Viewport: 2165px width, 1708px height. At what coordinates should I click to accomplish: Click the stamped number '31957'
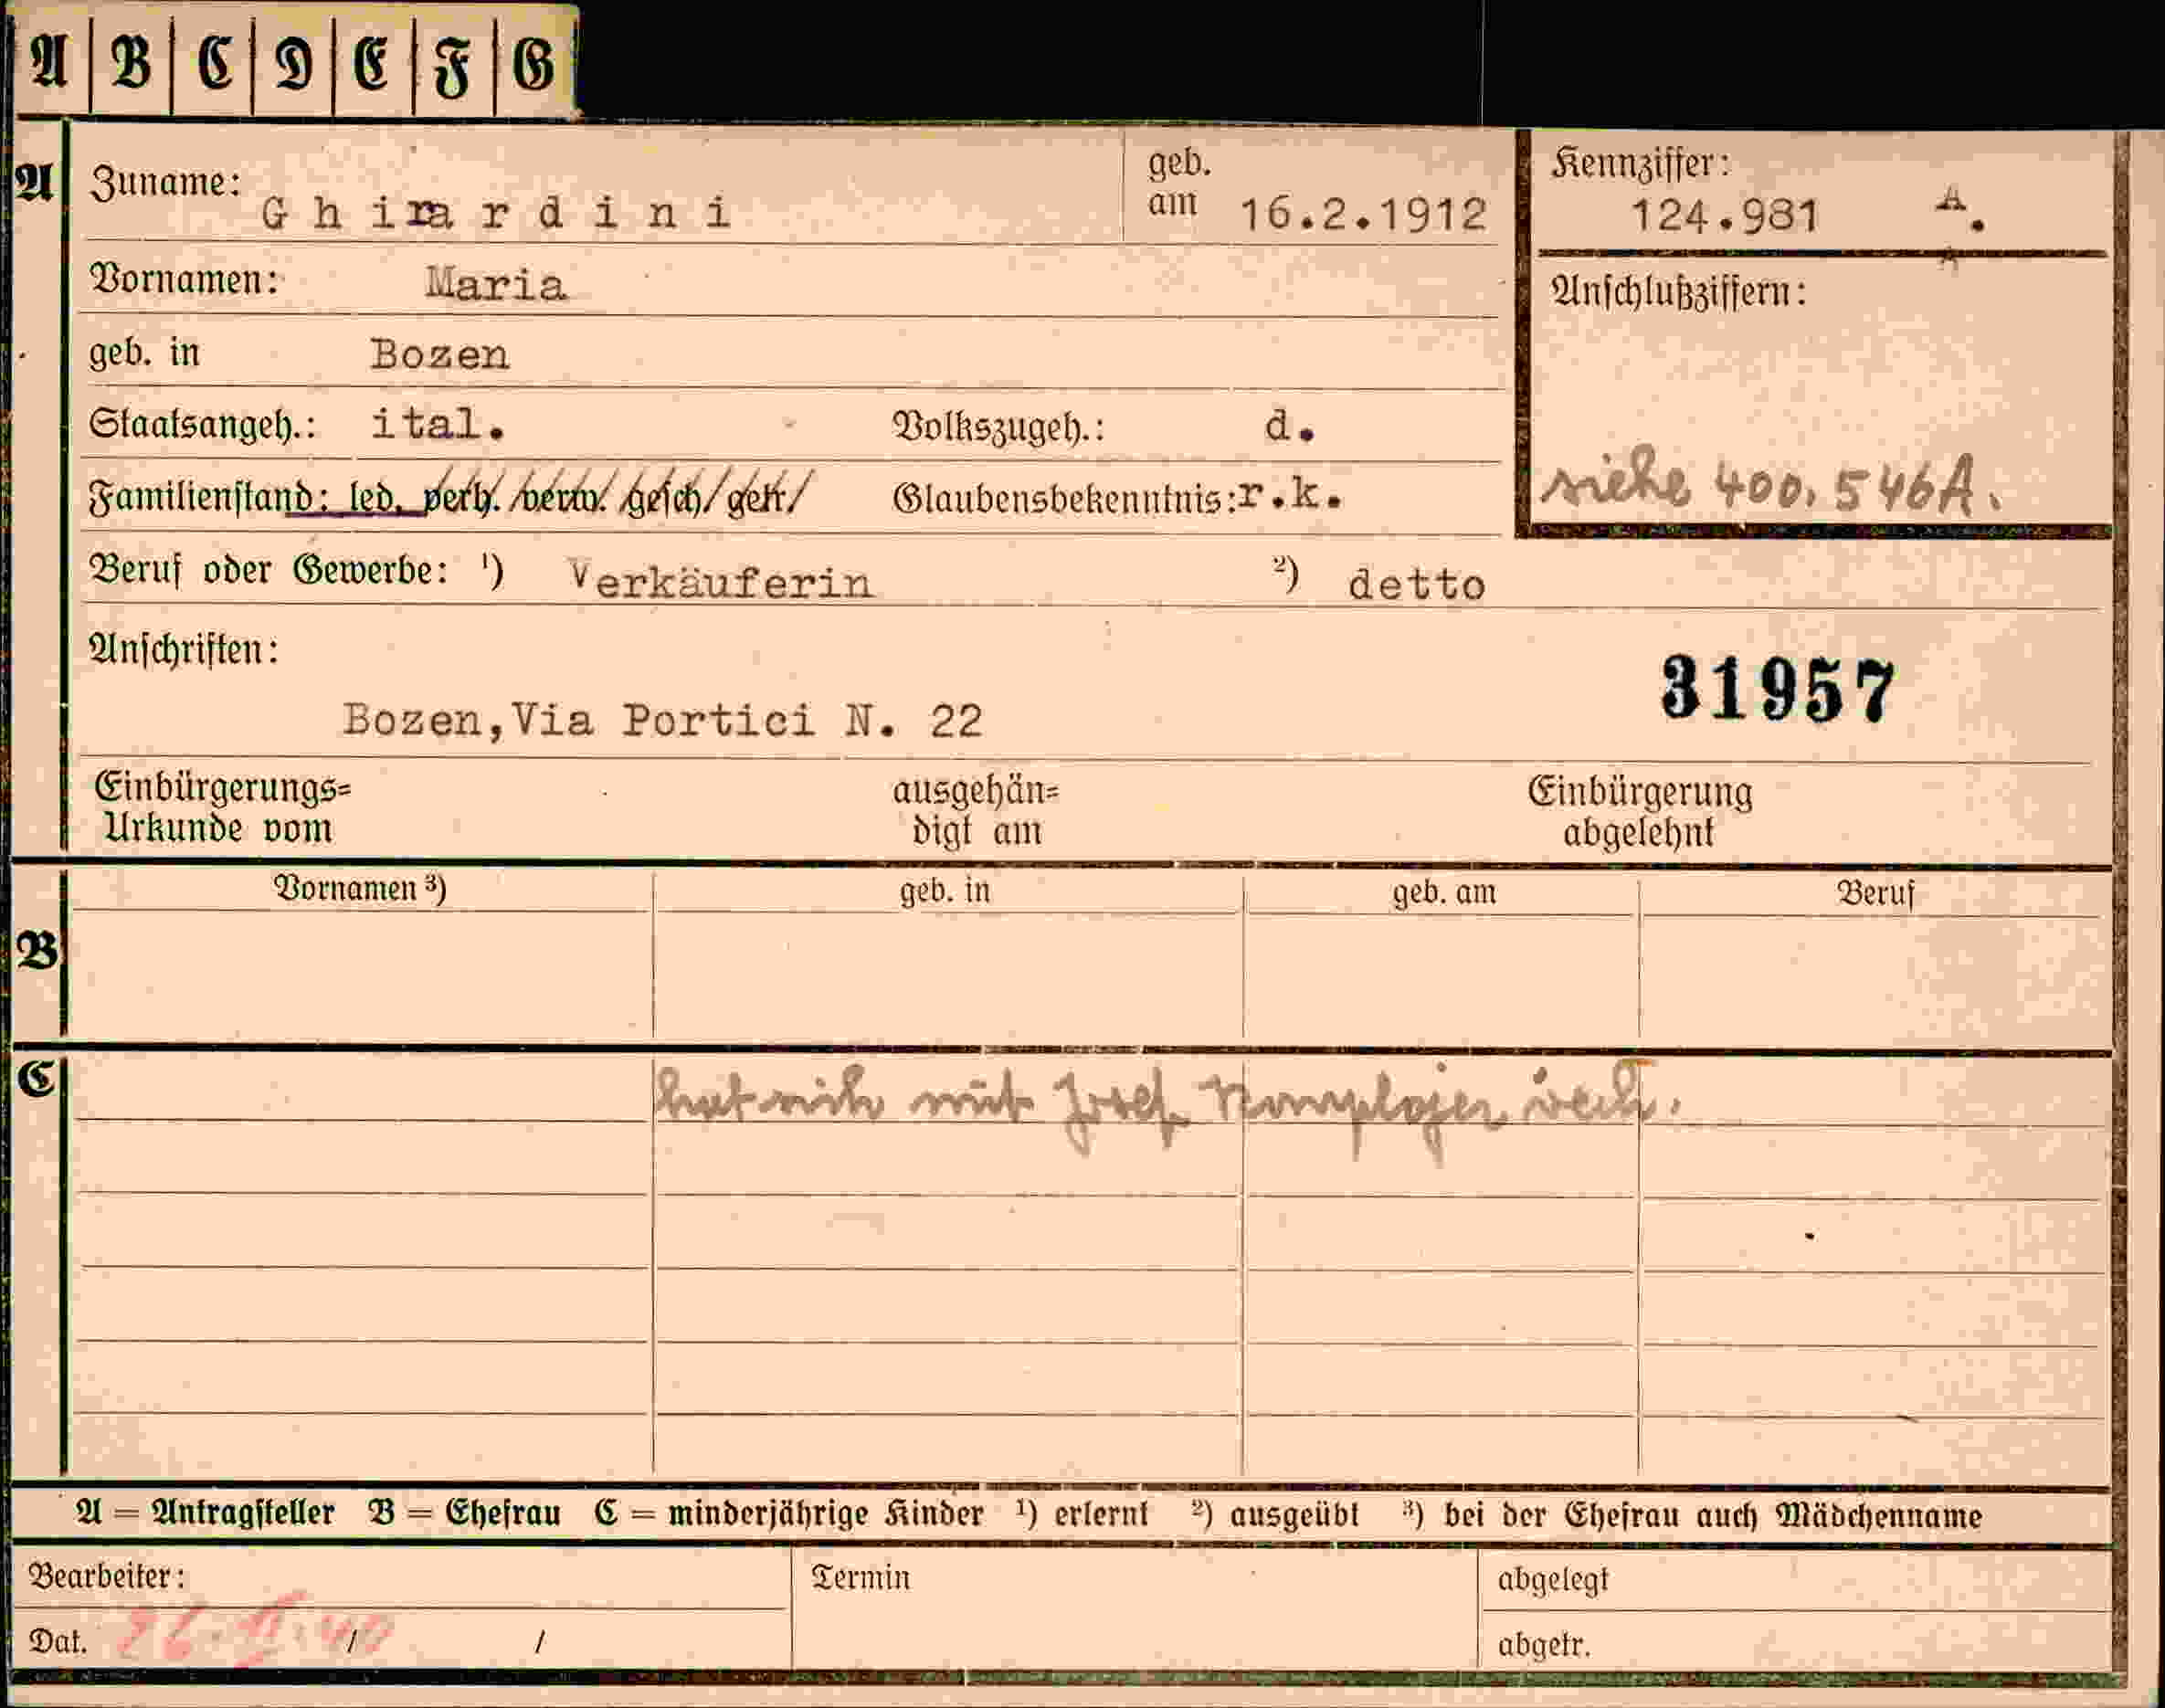pos(1778,690)
